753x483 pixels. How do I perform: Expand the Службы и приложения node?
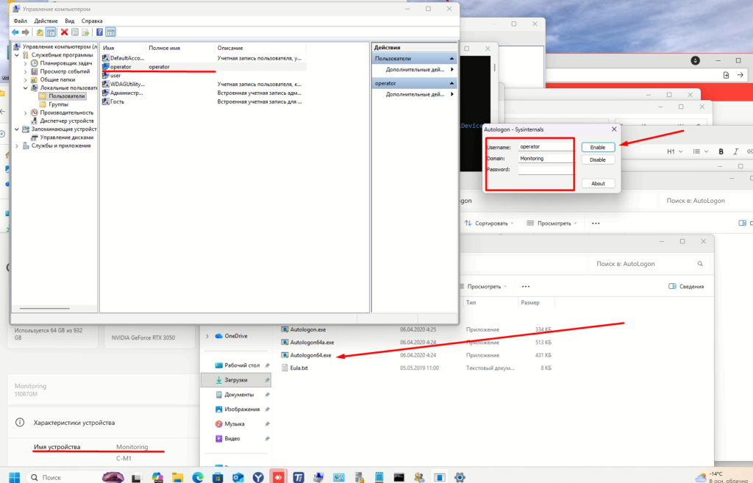[x=18, y=145]
